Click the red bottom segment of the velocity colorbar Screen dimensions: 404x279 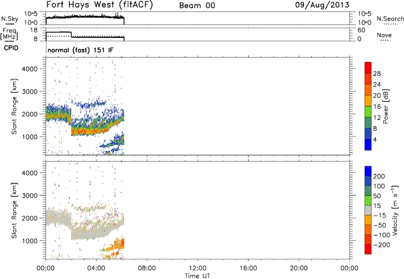tap(368, 249)
